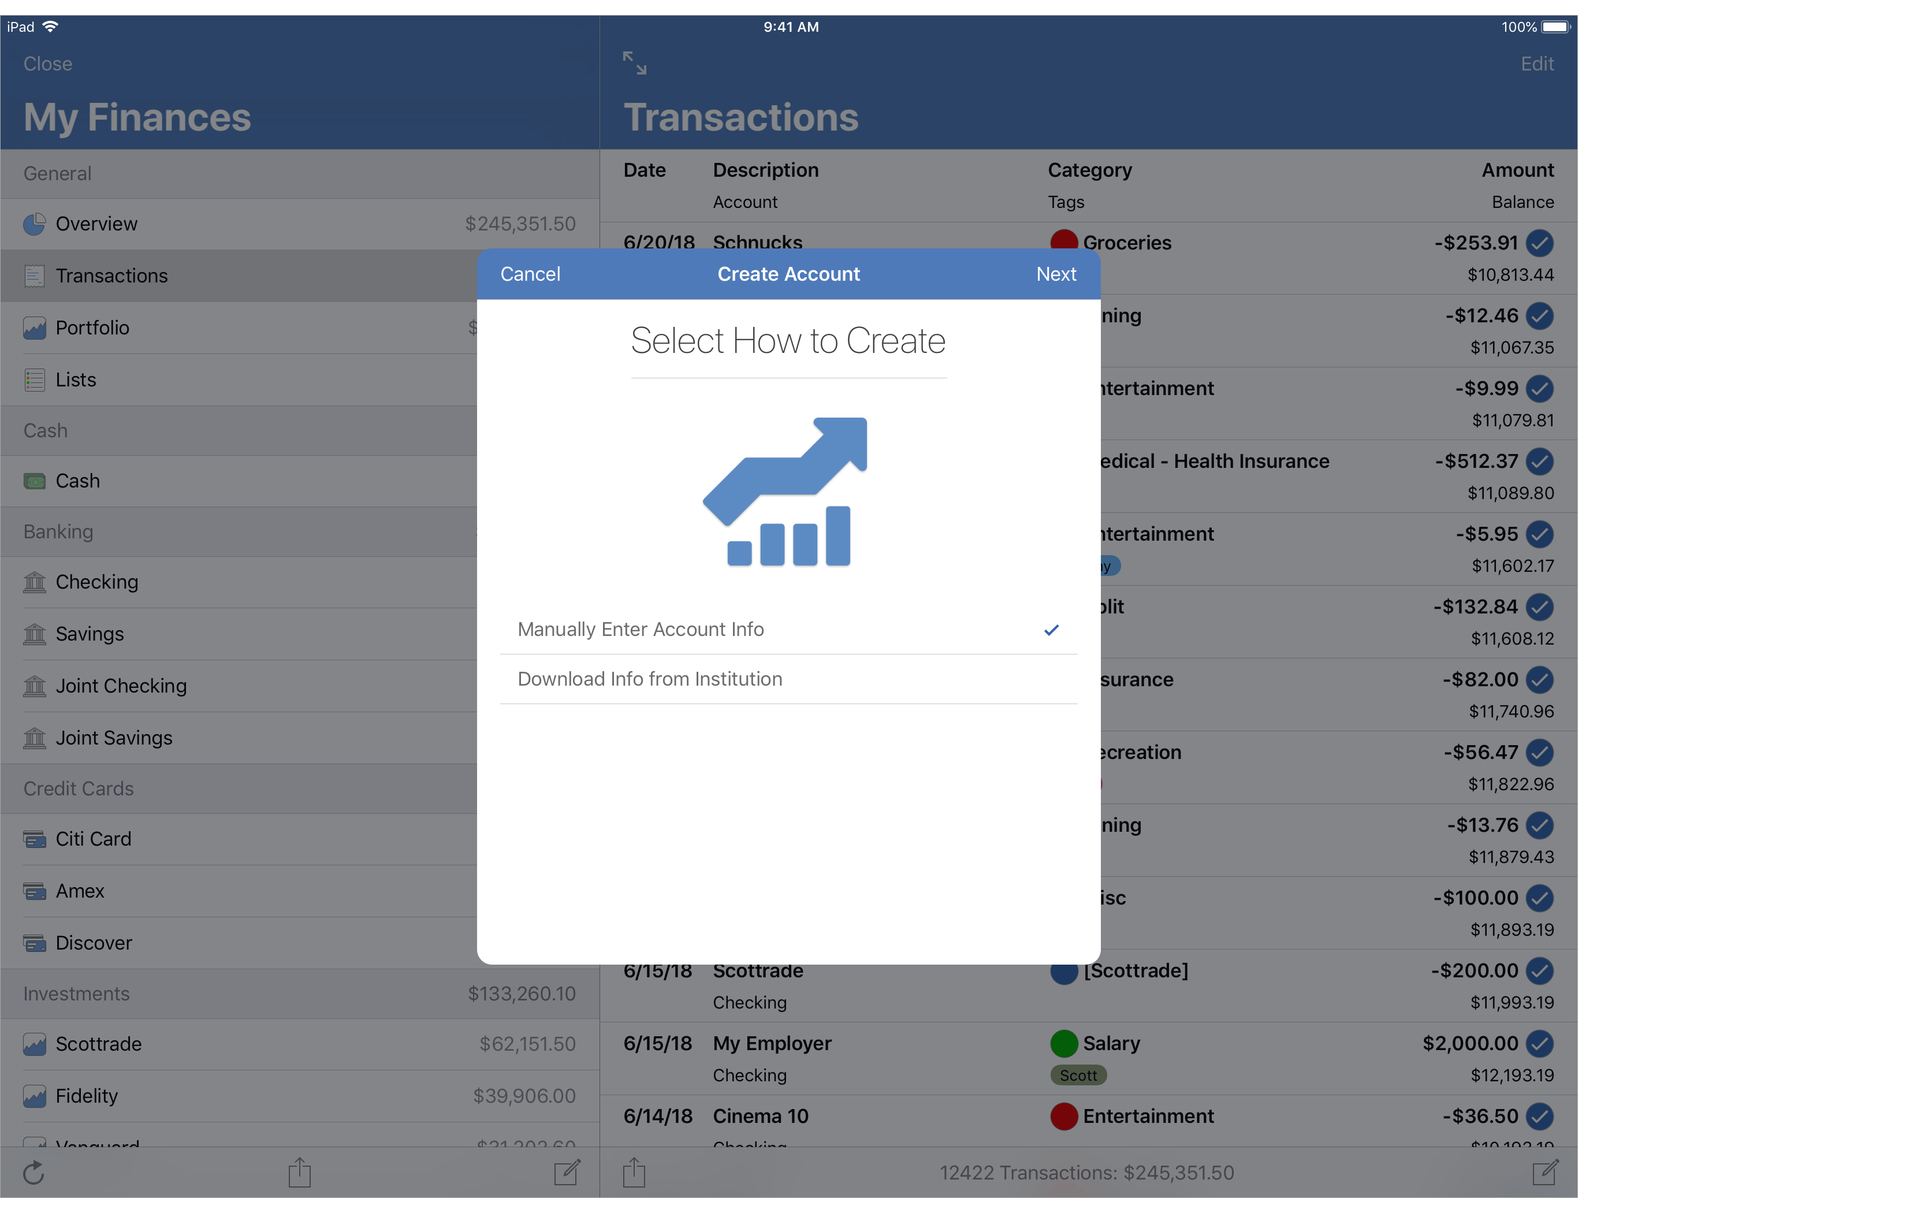1906x1213 pixels.
Task: Click the Scott tag on Salary transaction
Action: tap(1078, 1076)
